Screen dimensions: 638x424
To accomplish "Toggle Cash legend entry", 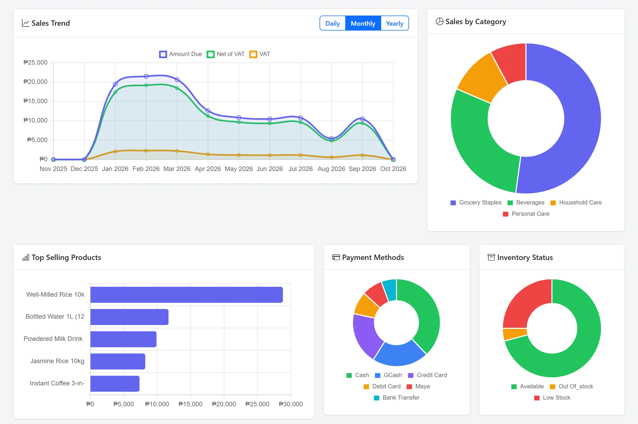I will [358, 375].
